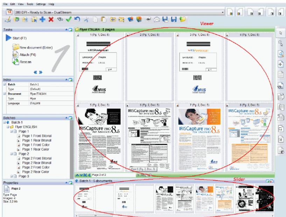
Task: Open the Settings menu
Action: (x=41, y=4)
